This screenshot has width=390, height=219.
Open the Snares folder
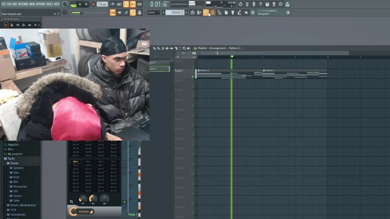[x=17, y=196]
